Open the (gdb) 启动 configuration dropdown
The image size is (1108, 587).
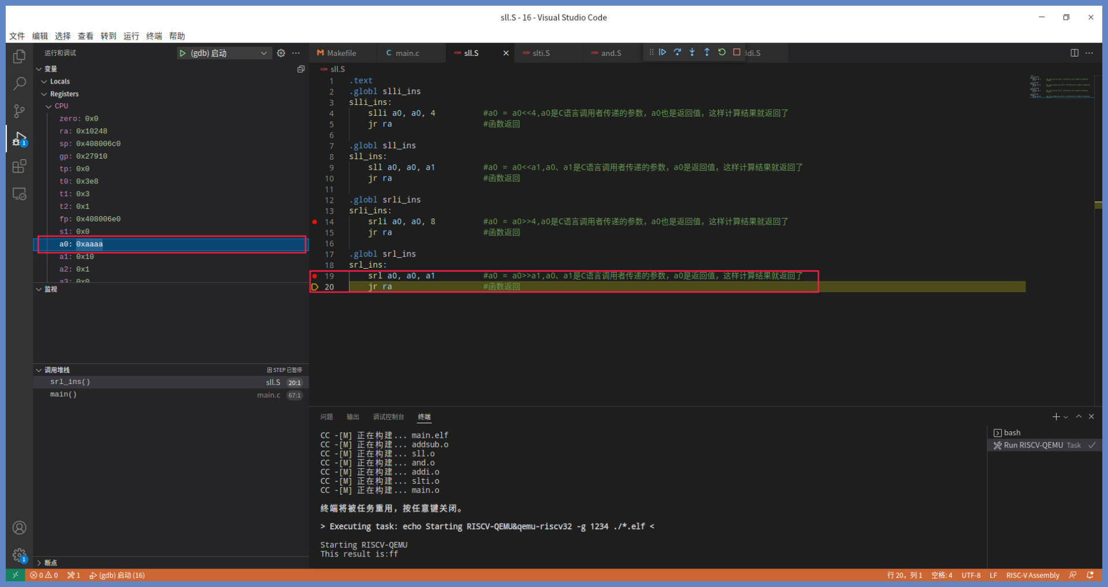263,53
